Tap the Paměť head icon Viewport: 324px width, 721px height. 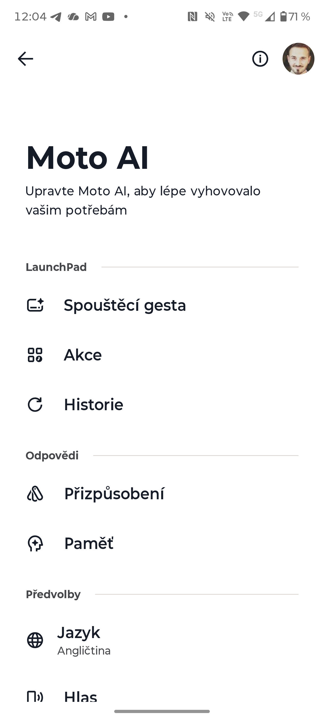pyautogui.click(x=35, y=543)
